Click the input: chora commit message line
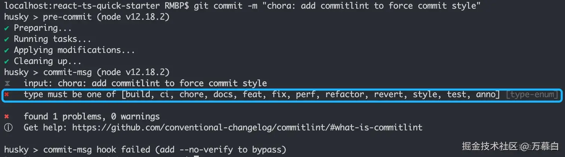Viewport: 565px width, 157px height. (145, 83)
